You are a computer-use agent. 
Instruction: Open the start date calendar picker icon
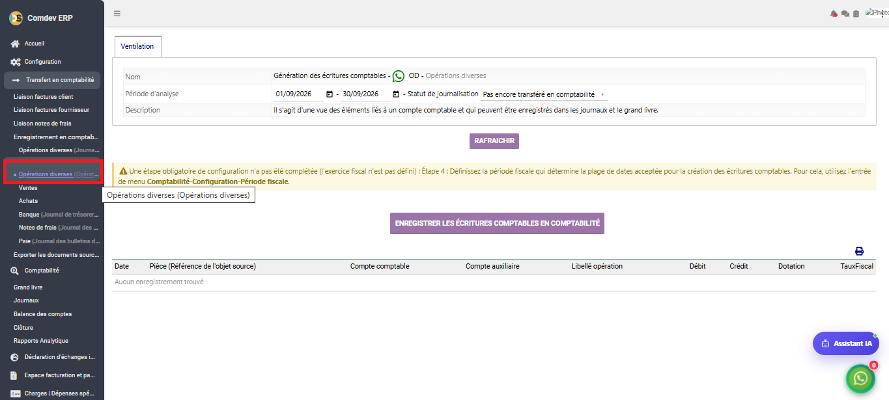330,94
